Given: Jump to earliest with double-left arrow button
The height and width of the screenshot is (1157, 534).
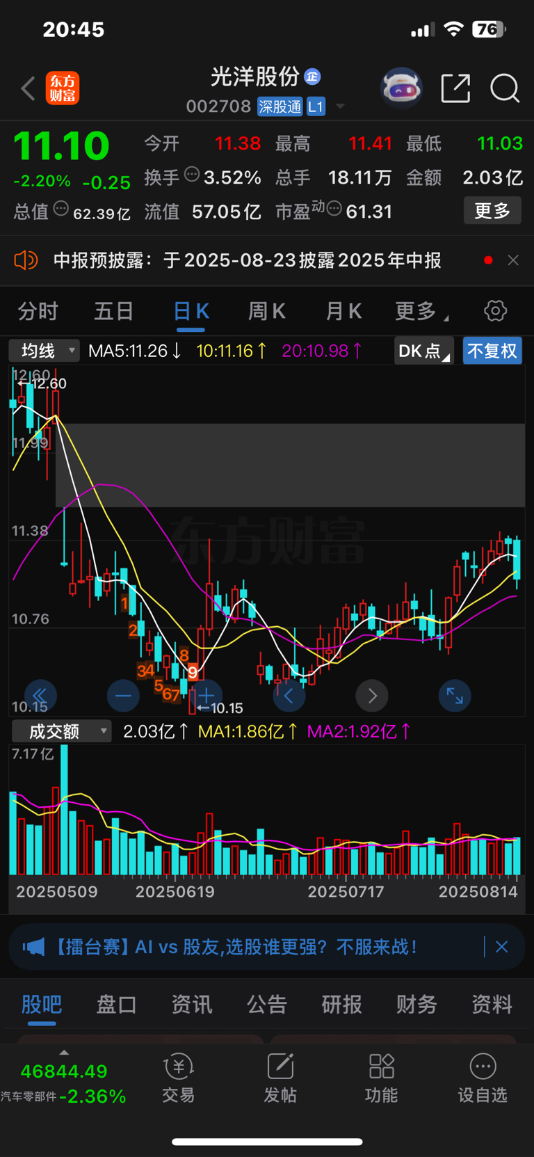Looking at the screenshot, I should point(40,695).
